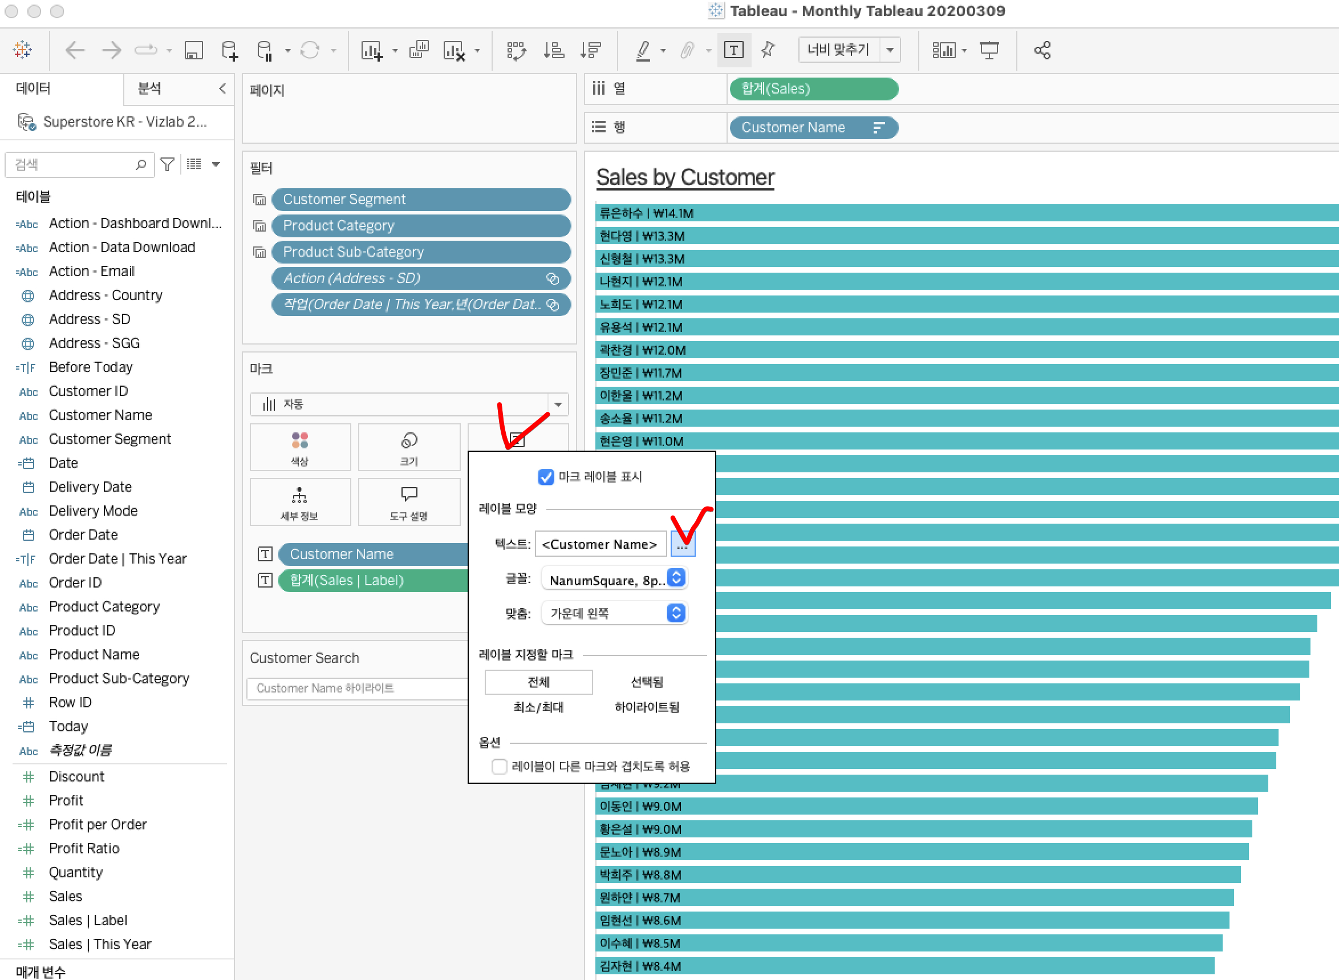Open the 맞춤 가운데 왼쪽 alignment dropdown

click(x=614, y=613)
